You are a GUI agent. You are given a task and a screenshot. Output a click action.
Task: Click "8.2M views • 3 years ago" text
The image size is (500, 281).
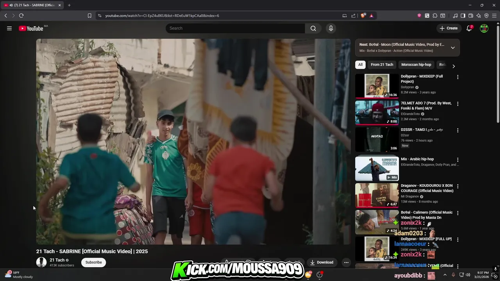[x=418, y=92]
